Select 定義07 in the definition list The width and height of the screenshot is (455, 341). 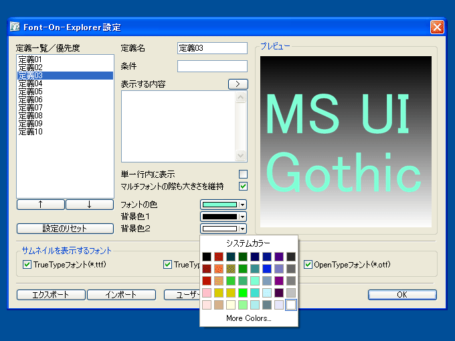[65, 108]
